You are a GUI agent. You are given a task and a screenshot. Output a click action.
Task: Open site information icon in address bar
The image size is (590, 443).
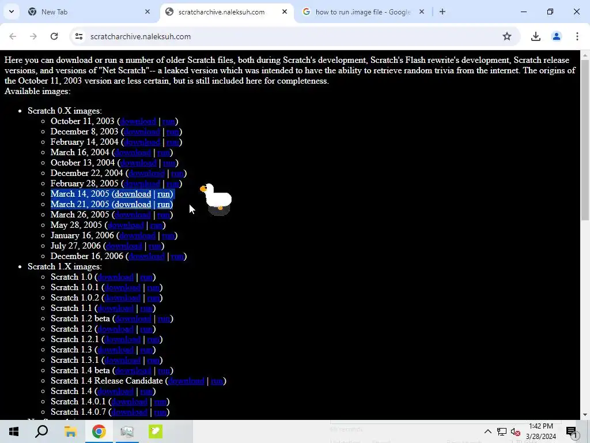coord(78,36)
